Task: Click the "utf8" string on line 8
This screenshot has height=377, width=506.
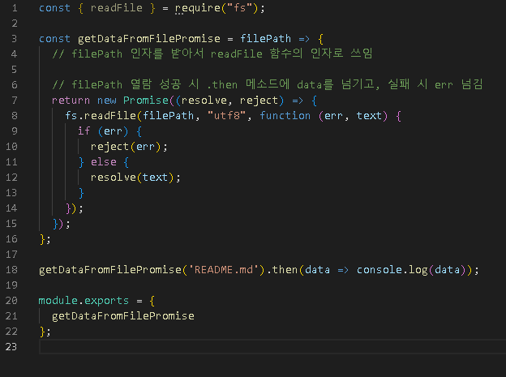Action: pyautogui.click(x=227, y=116)
